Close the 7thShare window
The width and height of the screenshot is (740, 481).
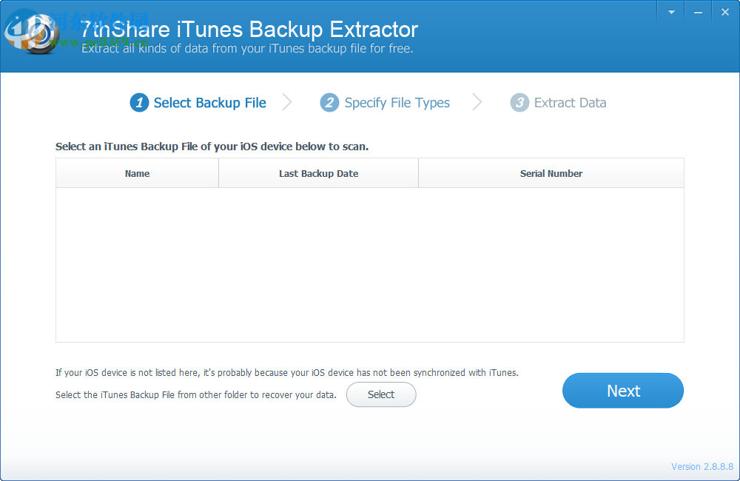724,12
